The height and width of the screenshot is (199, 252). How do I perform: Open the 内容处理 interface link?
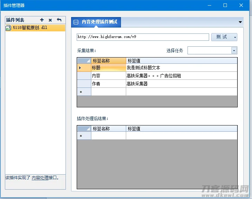coord(40,178)
